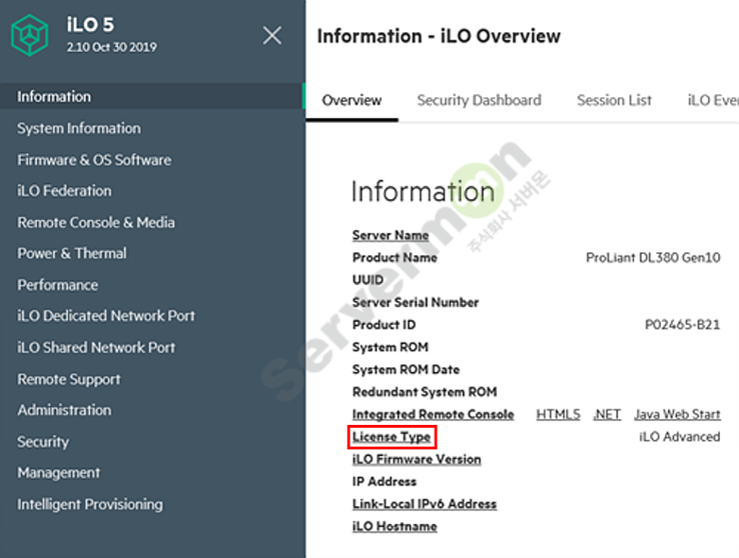Click the Integrated Remote Console link
The image size is (739, 558).
[x=433, y=414]
